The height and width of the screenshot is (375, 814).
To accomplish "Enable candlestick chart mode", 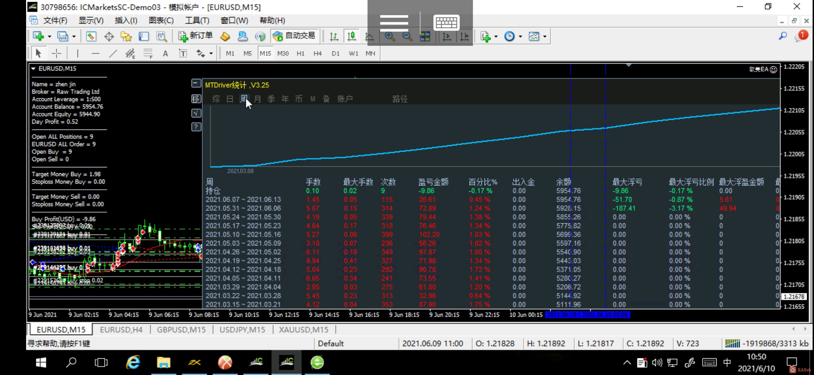I will click(351, 36).
